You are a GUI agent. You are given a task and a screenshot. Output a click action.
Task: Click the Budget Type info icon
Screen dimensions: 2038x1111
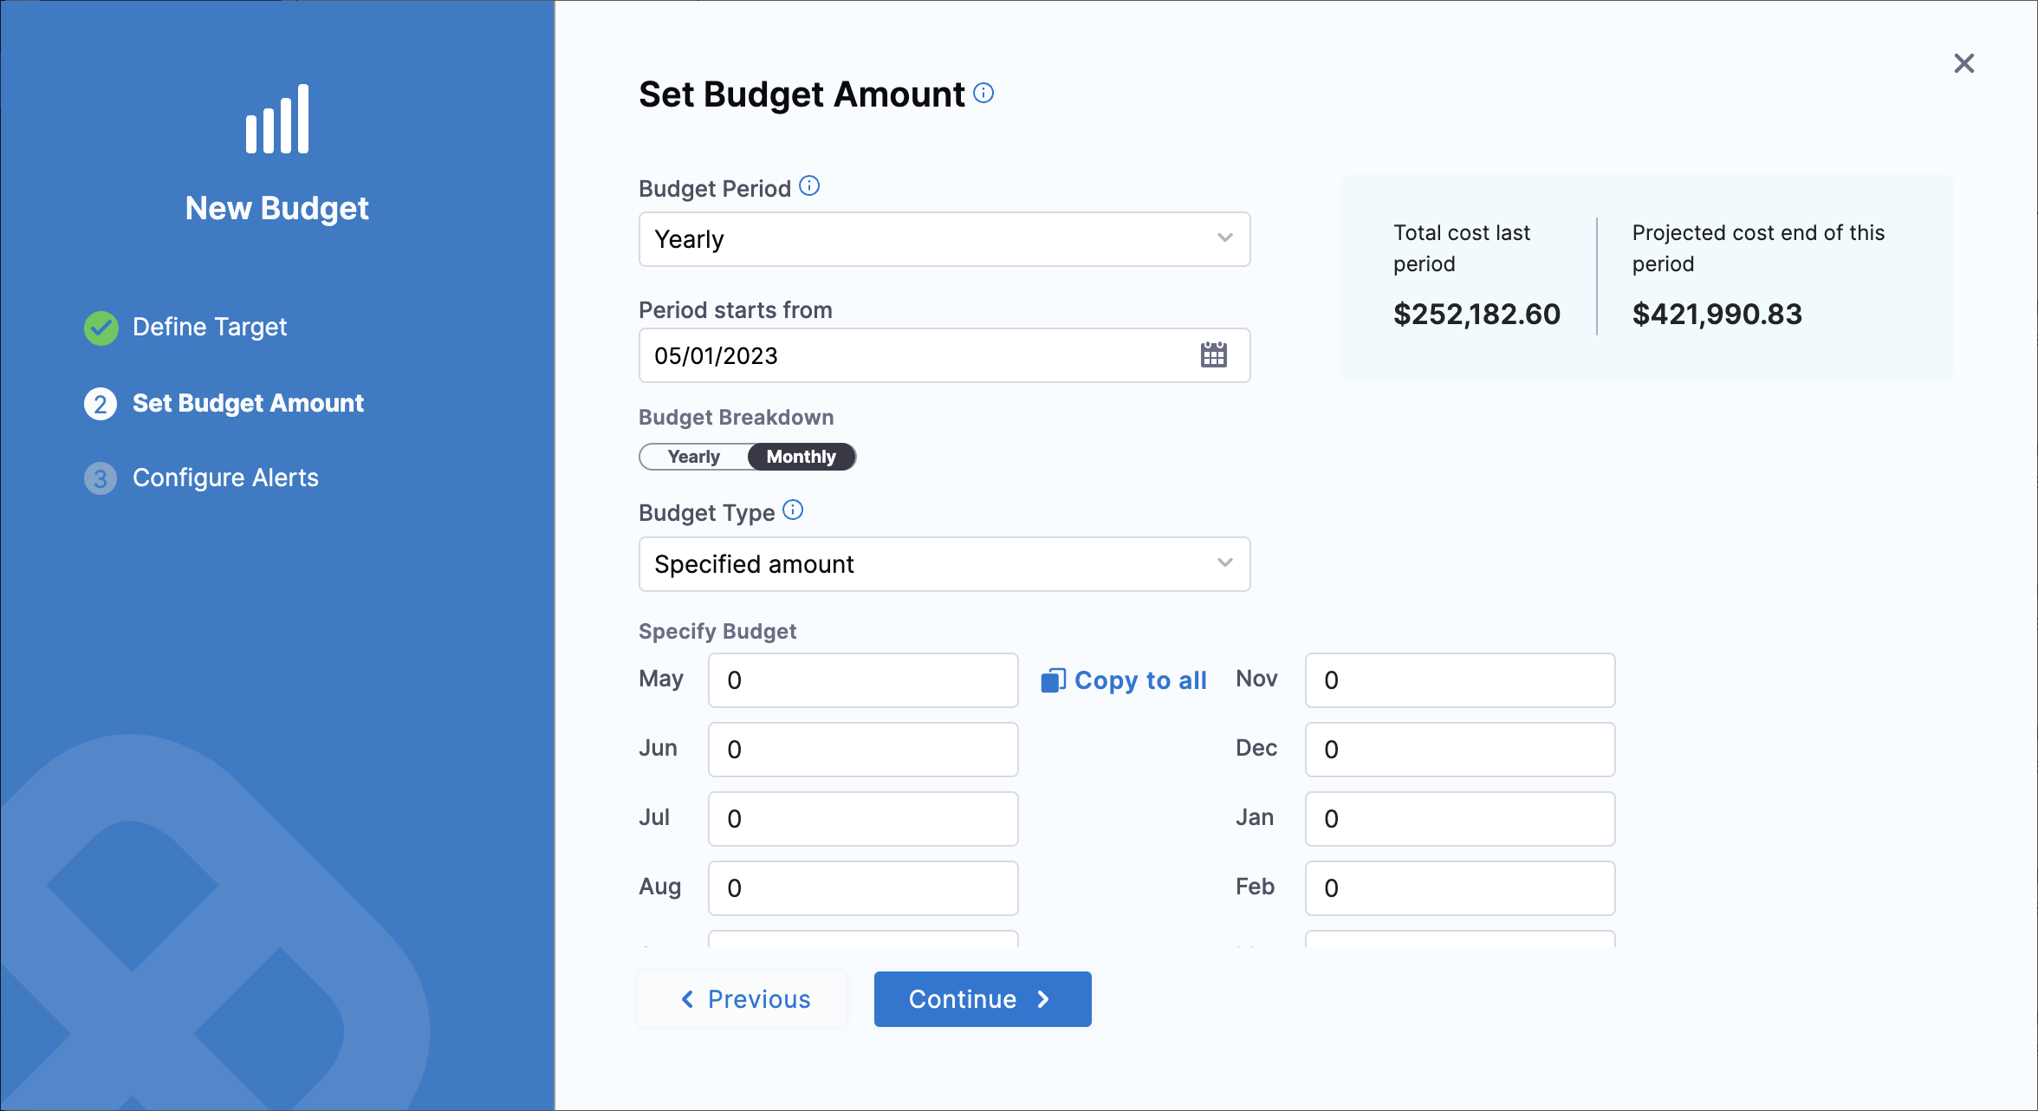(x=793, y=510)
